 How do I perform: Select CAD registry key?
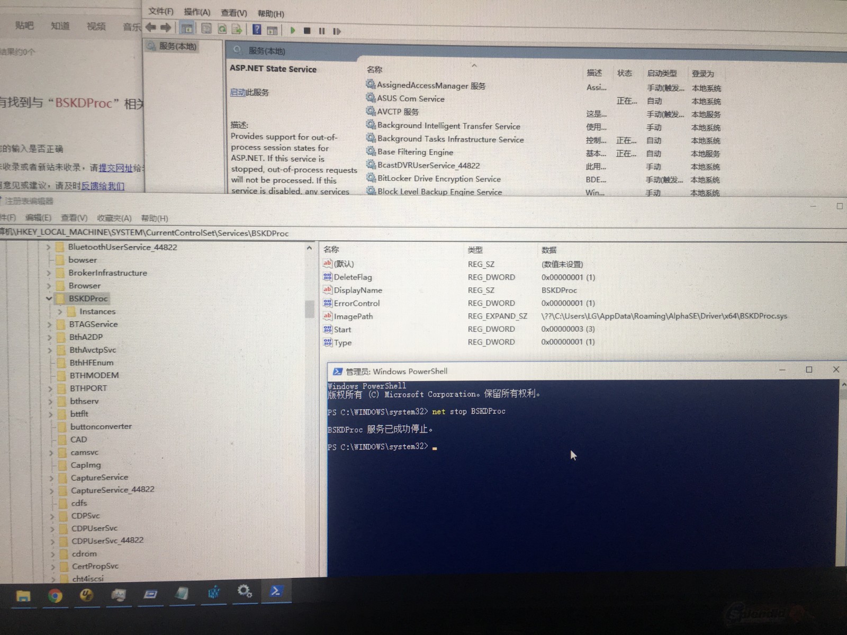point(78,439)
